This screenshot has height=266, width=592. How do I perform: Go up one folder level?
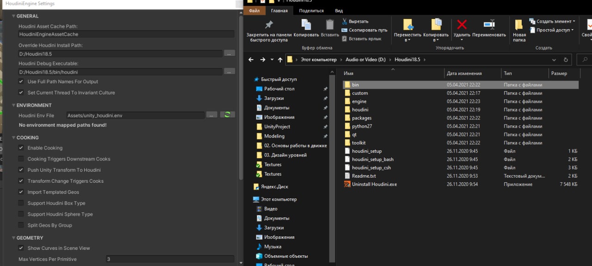(x=280, y=60)
